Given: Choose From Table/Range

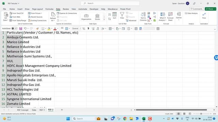Looking at the screenshot, I should tap(18, 20).
